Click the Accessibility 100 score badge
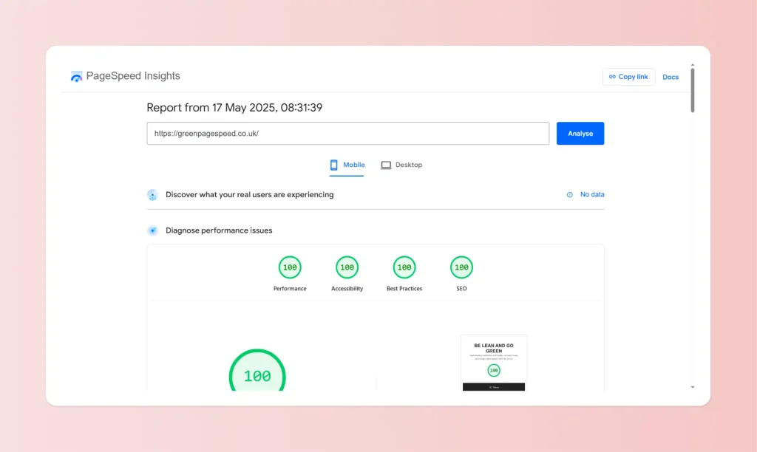Viewport: 757px width, 452px height. 347,267
